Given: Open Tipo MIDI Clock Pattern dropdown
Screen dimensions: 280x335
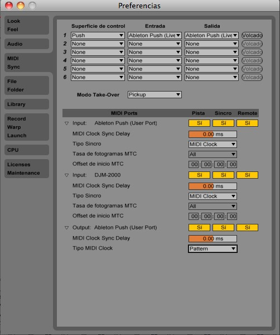Looking at the screenshot, I should 213,248.
